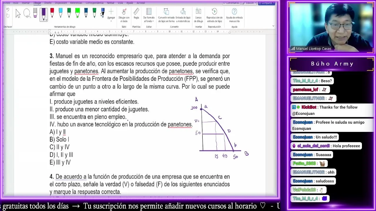
Task: Click answer option B) Solo I
Action: 59,139
